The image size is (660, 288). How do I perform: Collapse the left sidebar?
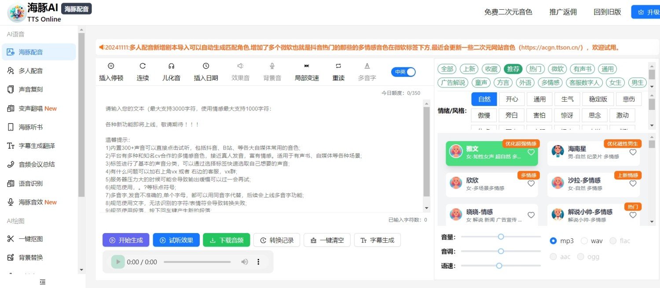point(42,282)
